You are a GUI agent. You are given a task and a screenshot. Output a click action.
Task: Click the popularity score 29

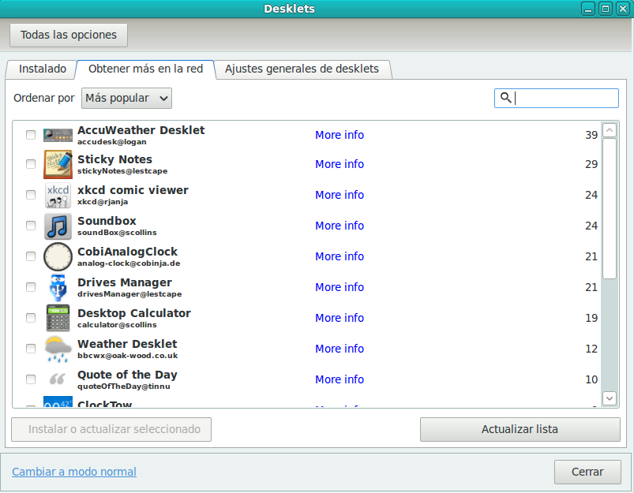591,164
